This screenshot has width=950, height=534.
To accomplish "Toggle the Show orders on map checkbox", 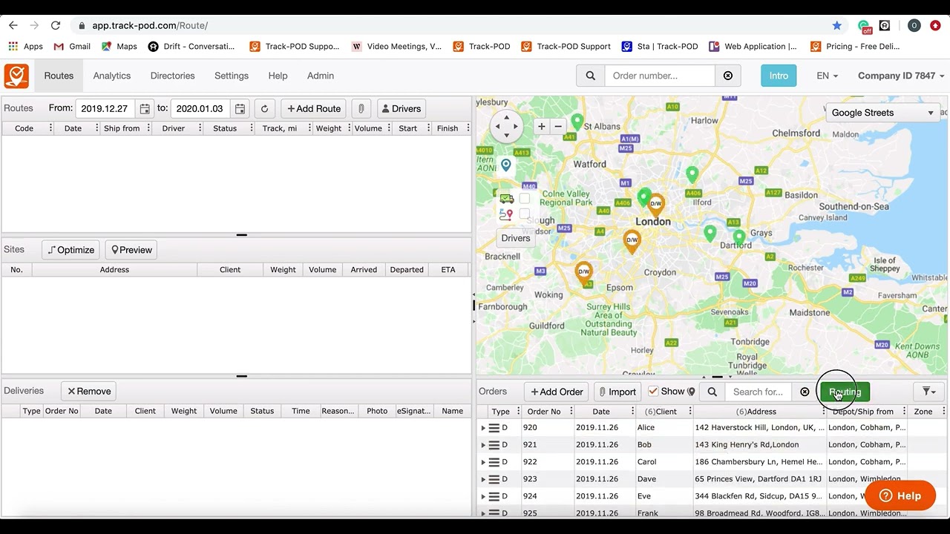I will pos(653,392).
